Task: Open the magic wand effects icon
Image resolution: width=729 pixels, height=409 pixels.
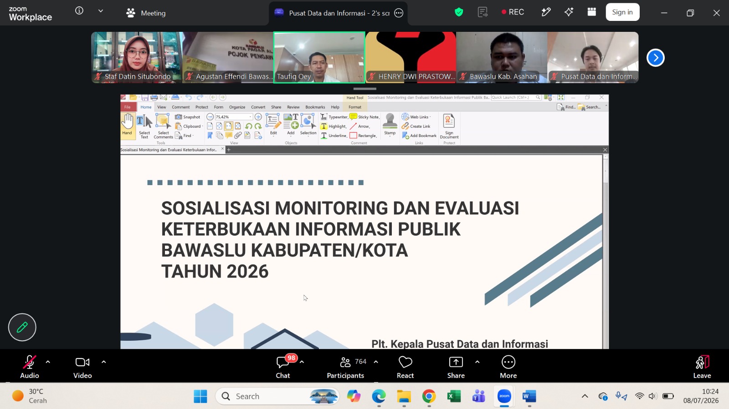Action: coord(546,12)
